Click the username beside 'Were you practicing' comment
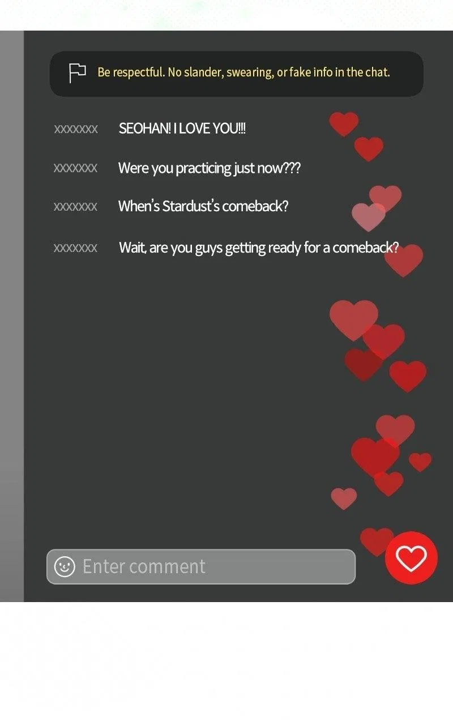 pos(75,168)
